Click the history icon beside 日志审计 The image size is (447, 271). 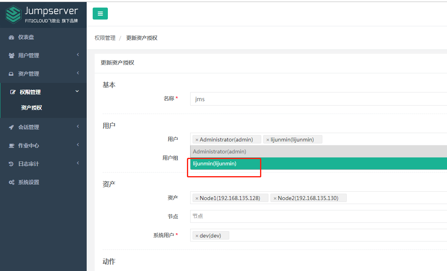pos(11,164)
